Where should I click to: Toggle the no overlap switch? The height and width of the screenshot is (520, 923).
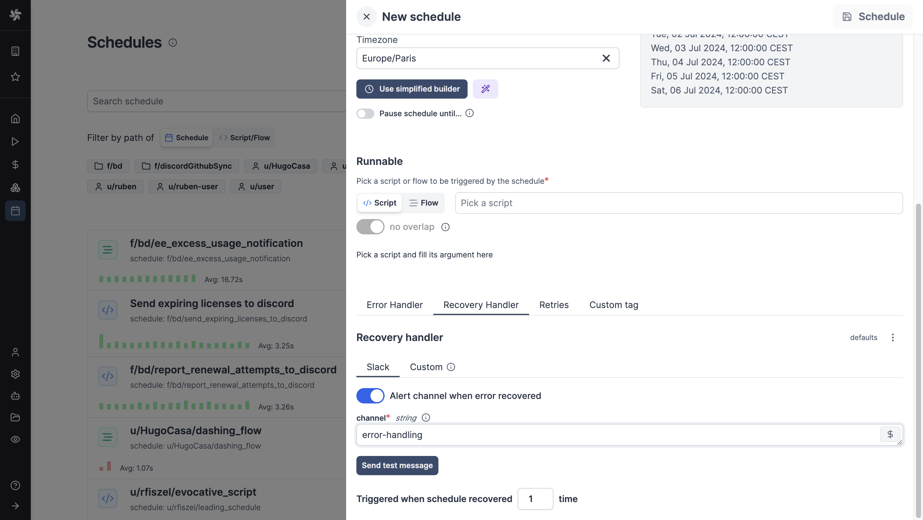click(x=370, y=227)
